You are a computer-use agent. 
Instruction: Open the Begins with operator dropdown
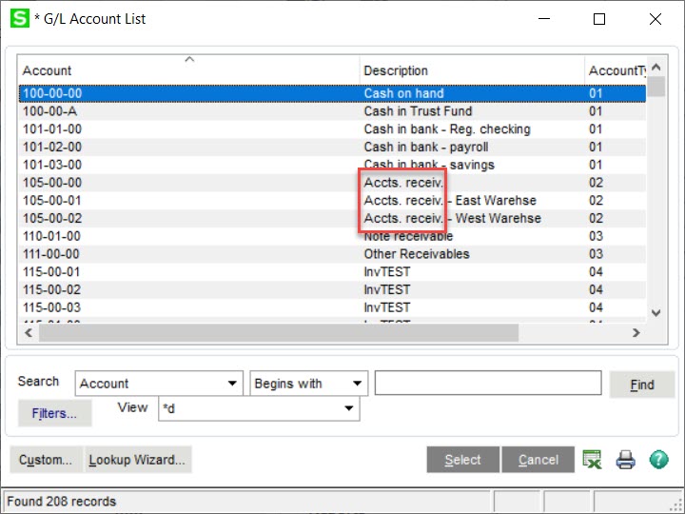coord(357,384)
